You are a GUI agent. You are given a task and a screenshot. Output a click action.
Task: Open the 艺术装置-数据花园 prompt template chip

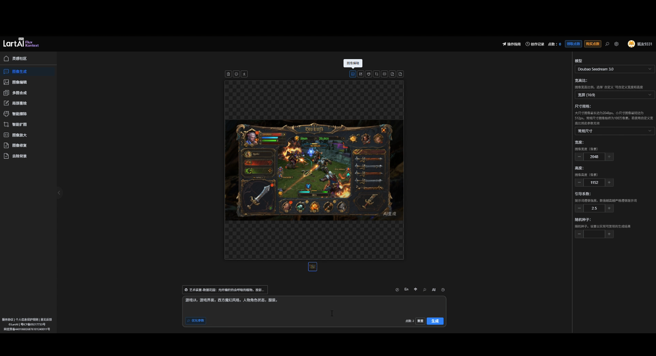coord(225,290)
